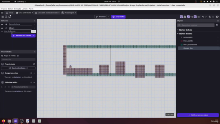Open the project manager hamburger menu
This screenshot has width=220, height=124.
coord(2,13)
